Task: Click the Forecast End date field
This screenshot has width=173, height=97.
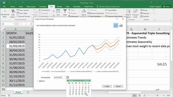Action: point(60,77)
